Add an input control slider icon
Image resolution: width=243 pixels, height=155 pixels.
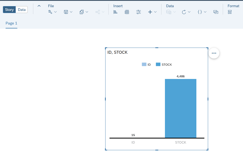coord(138,12)
